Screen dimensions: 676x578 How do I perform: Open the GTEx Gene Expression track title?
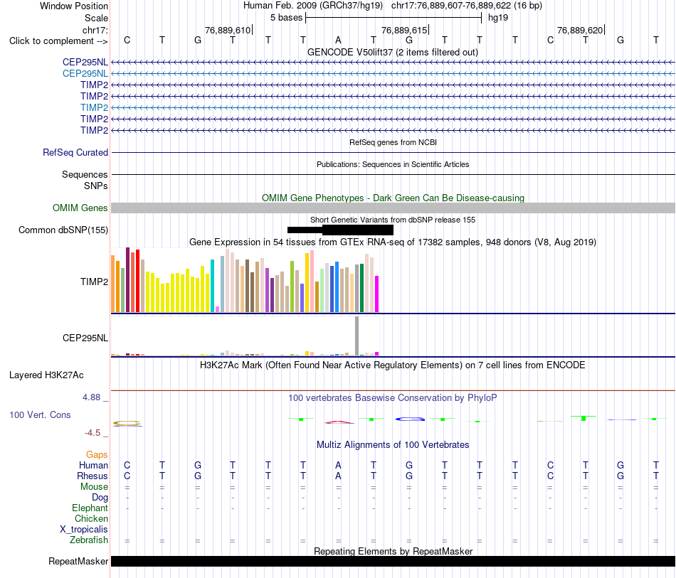coord(393,242)
